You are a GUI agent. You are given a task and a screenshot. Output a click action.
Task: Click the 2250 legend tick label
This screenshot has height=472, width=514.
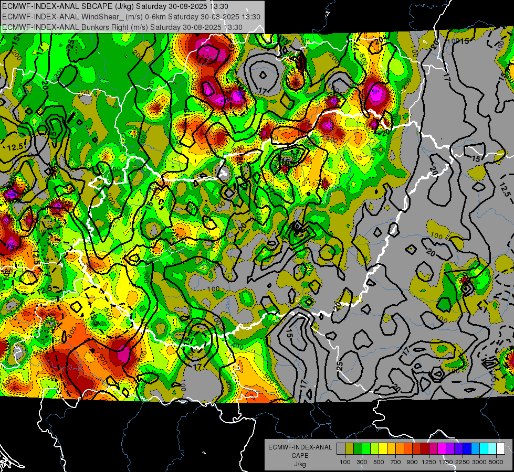pyautogui.click(x=463, y=462)
